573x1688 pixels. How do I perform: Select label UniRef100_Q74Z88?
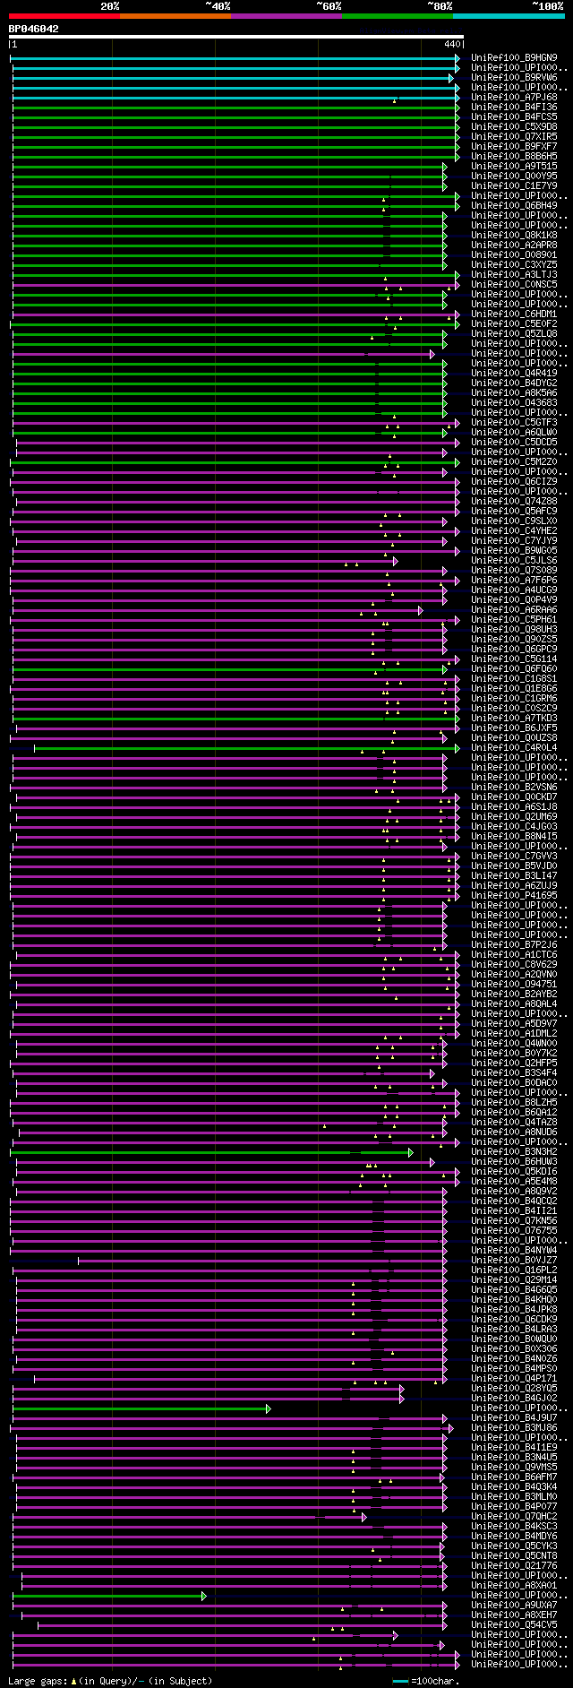click(515, 502)
